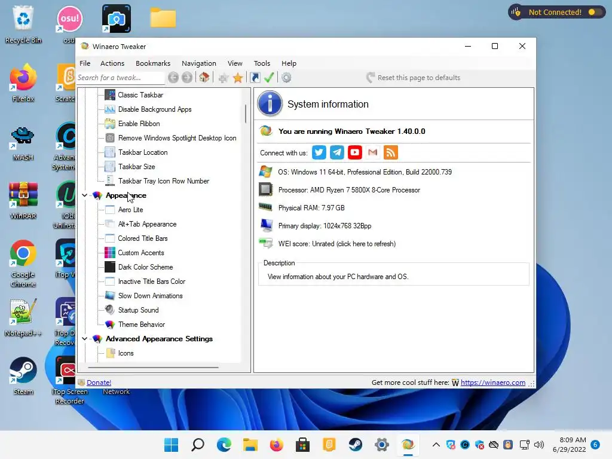Open Steam from the taskbar
This screenshot has width=612, height=459.
pyautogui.click(x=355, y=445)
